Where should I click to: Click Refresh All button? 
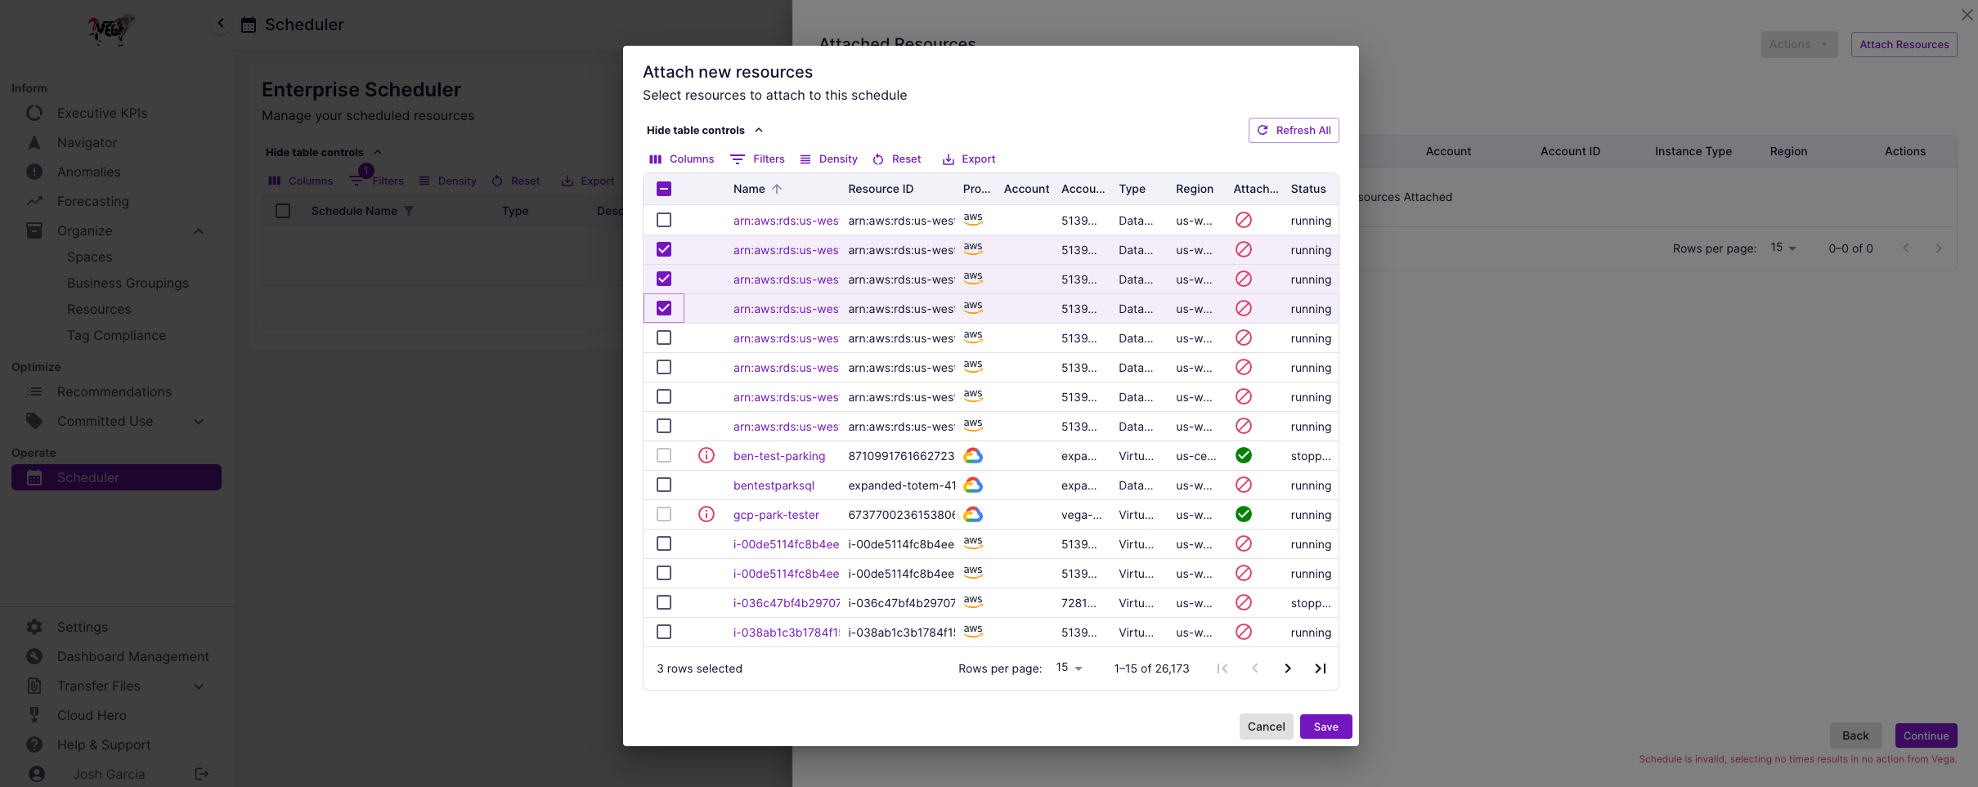(1294, 131)
